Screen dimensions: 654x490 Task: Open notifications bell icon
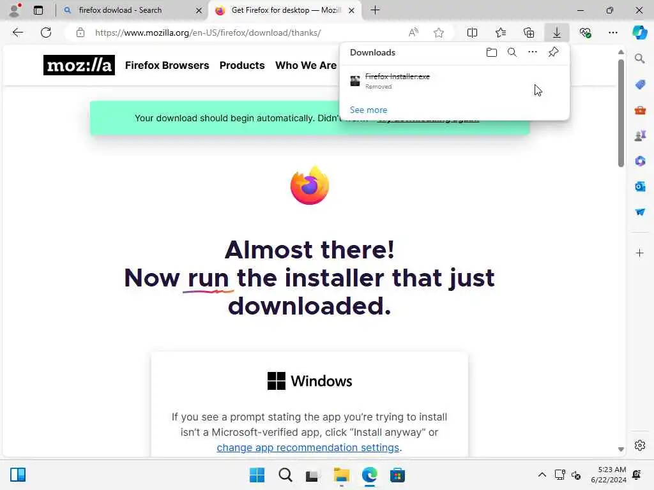point(637,475)
